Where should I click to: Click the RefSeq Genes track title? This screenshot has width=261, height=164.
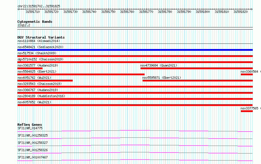click(x=30, y=125)
